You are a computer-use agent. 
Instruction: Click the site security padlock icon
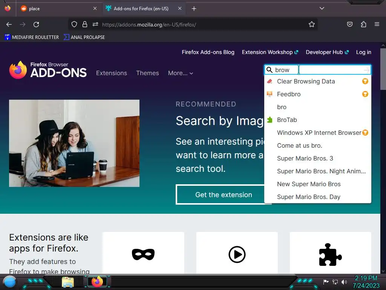coord(85,25)
